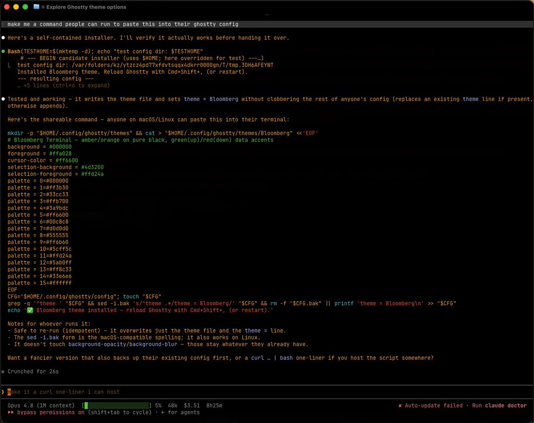
Task: Click the 'palette = 7=#d0d0d0' line
Action: [x=38, y=229]
